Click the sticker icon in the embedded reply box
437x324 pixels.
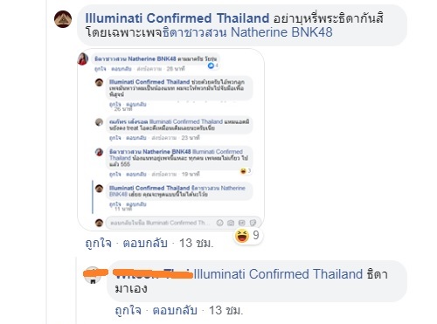[x=253, y=223]
